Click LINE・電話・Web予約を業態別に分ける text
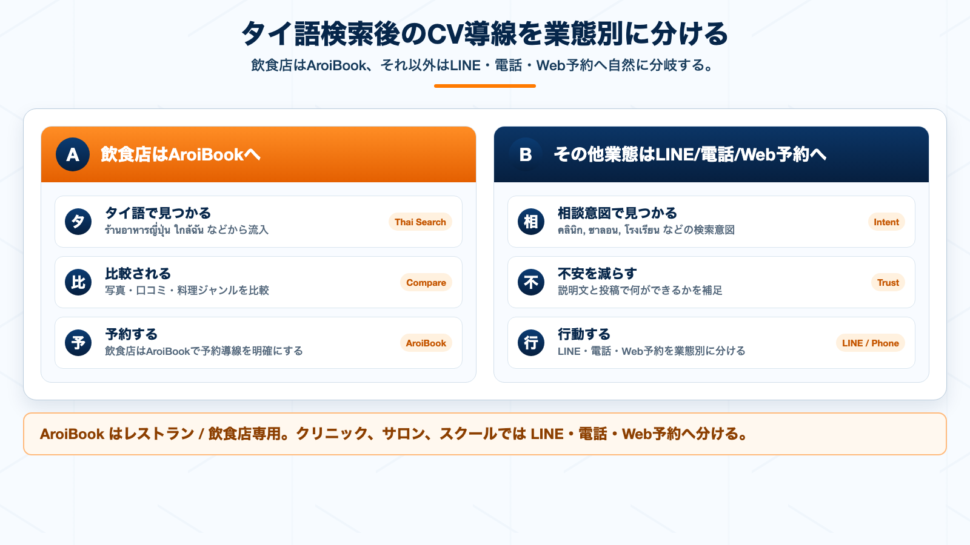 652,351
